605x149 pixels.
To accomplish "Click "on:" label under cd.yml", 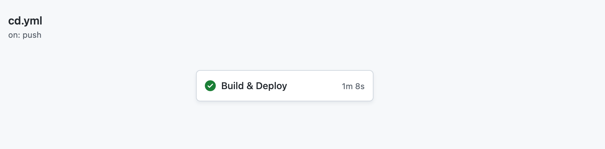I will [x=14, y=35].
